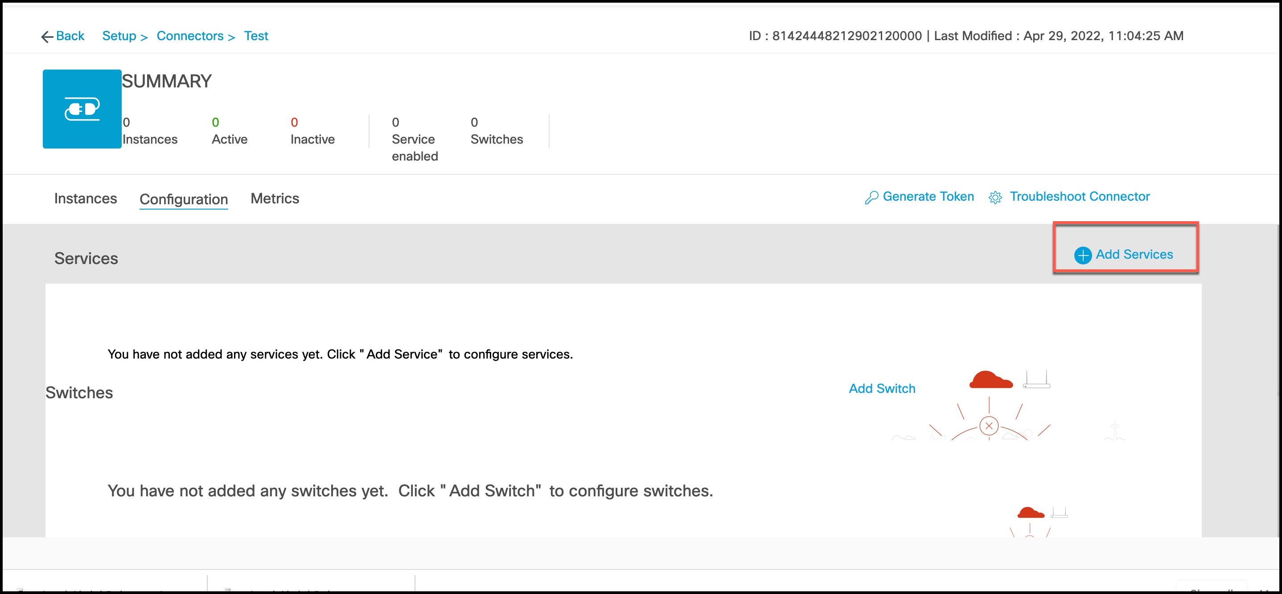Click the Generate Token key icon
Screen dimensions: 1282x594
click(x=871, y=198)
